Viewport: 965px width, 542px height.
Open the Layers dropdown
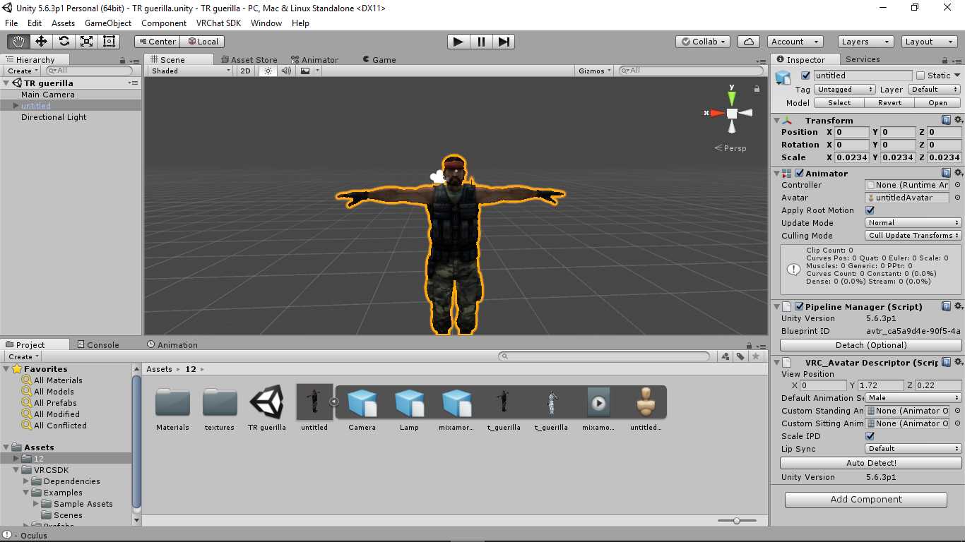pos(865,42)
